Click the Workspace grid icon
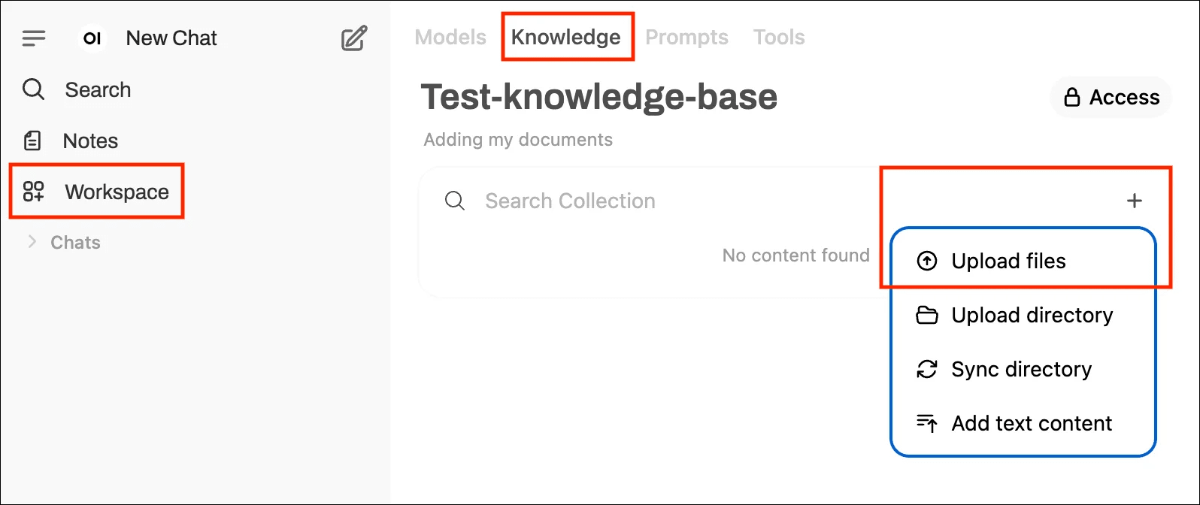 coord(33,192)
